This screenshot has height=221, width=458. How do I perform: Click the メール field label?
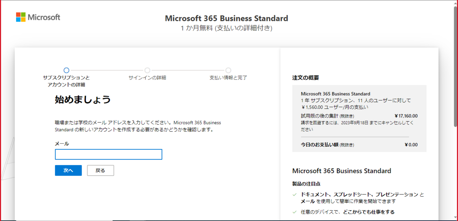[x=62, y=144]
